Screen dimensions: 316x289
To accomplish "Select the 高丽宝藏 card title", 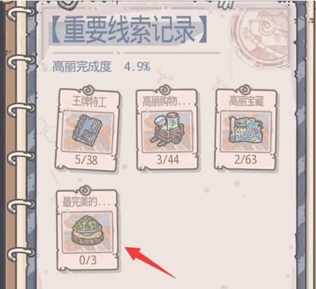I will point(246,102).
